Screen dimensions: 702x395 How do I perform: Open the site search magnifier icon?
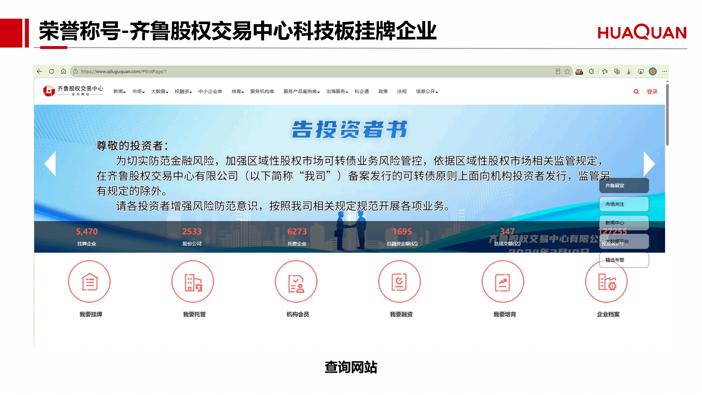pyautogui.click(x=637, y=91)
